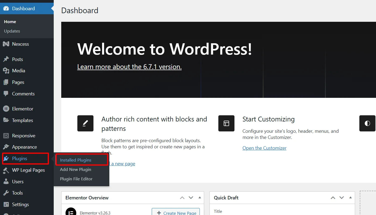This screenshot has height=215, width=376.
Task: Open the Templates menu
Action: 27,120
